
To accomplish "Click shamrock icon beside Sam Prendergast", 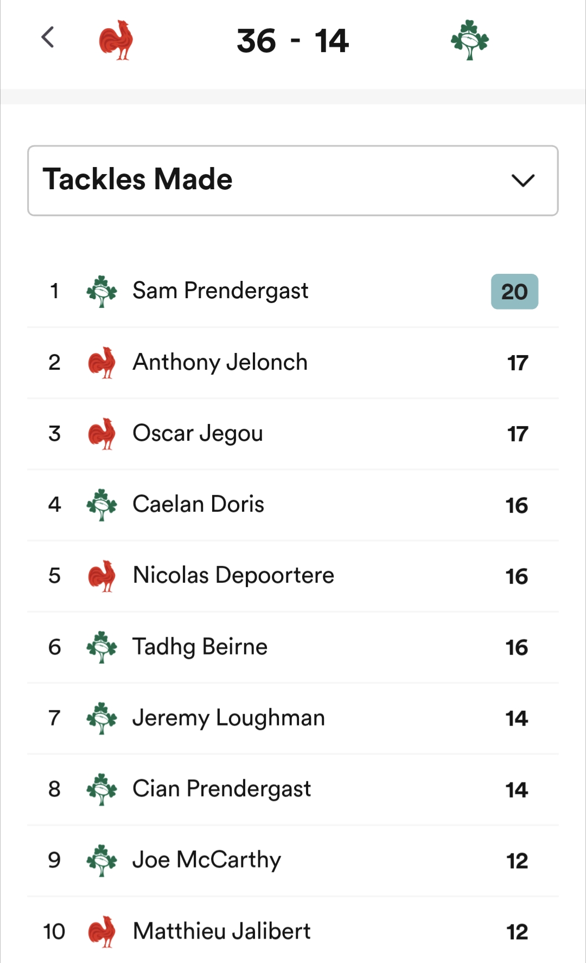I will [x=101, y=291].
